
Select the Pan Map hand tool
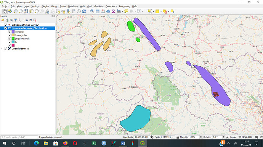pyautogui.click(x=5, y=11)
